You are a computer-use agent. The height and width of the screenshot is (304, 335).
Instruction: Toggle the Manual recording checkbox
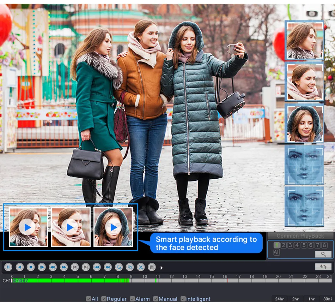pyautogui.click(x=156, y=299)
